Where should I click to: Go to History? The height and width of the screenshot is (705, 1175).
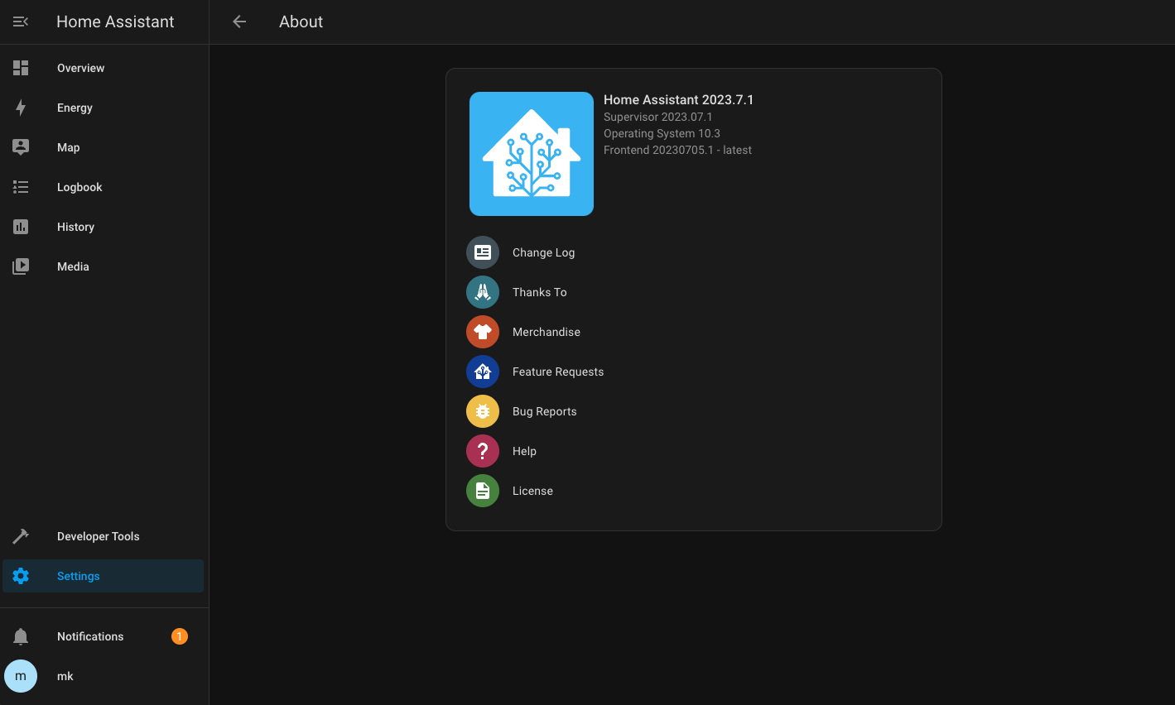pyautogui.click(x=104, y=227)
